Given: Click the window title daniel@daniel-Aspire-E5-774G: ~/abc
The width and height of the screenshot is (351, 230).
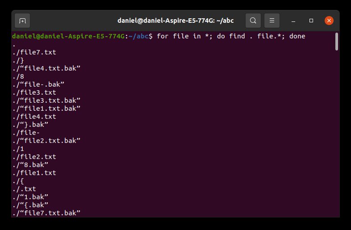Looking at the screenshot, I should (175, 21).
